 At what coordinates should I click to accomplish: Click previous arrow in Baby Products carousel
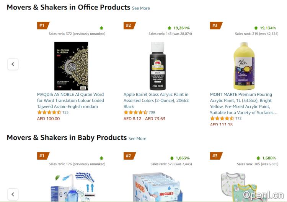(x=13, y=194)
